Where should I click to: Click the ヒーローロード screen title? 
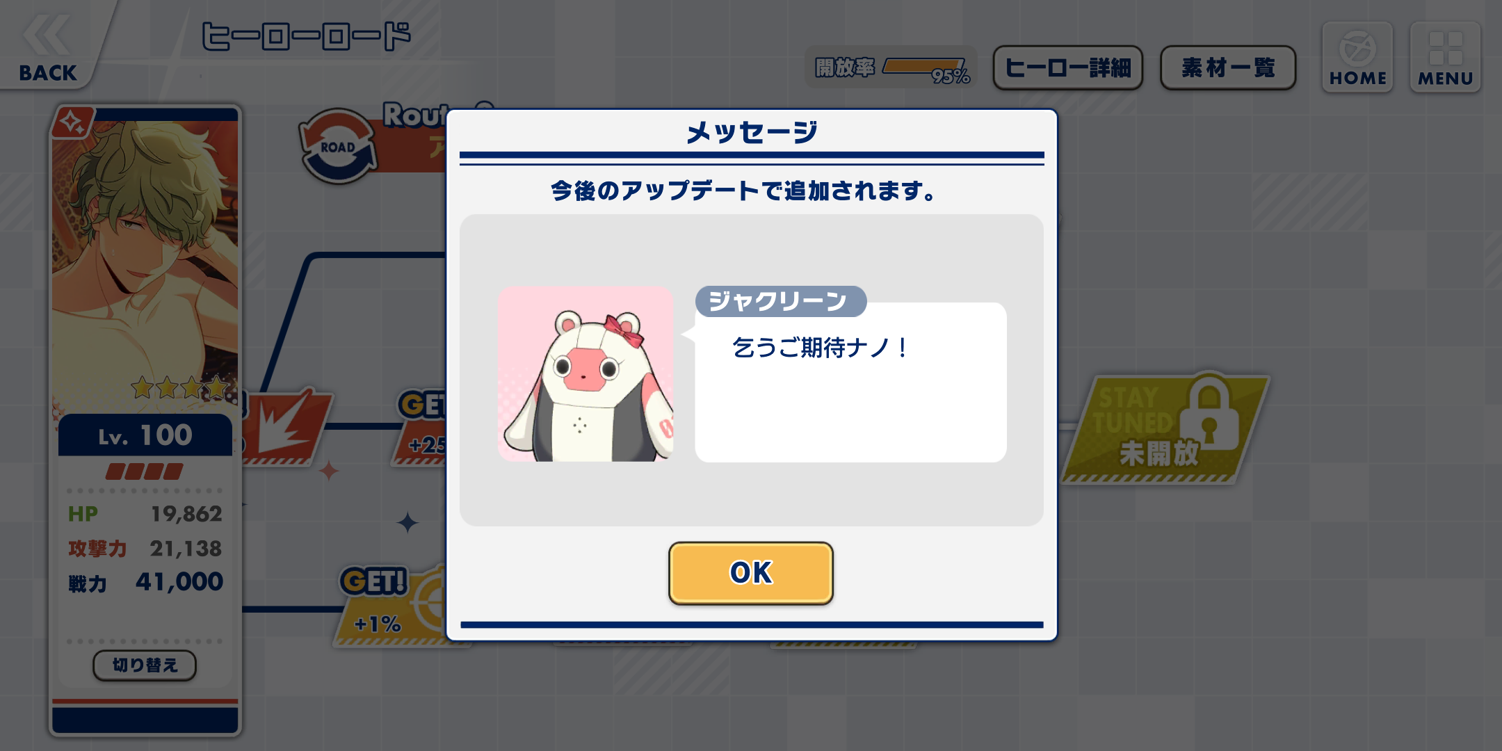306,36
